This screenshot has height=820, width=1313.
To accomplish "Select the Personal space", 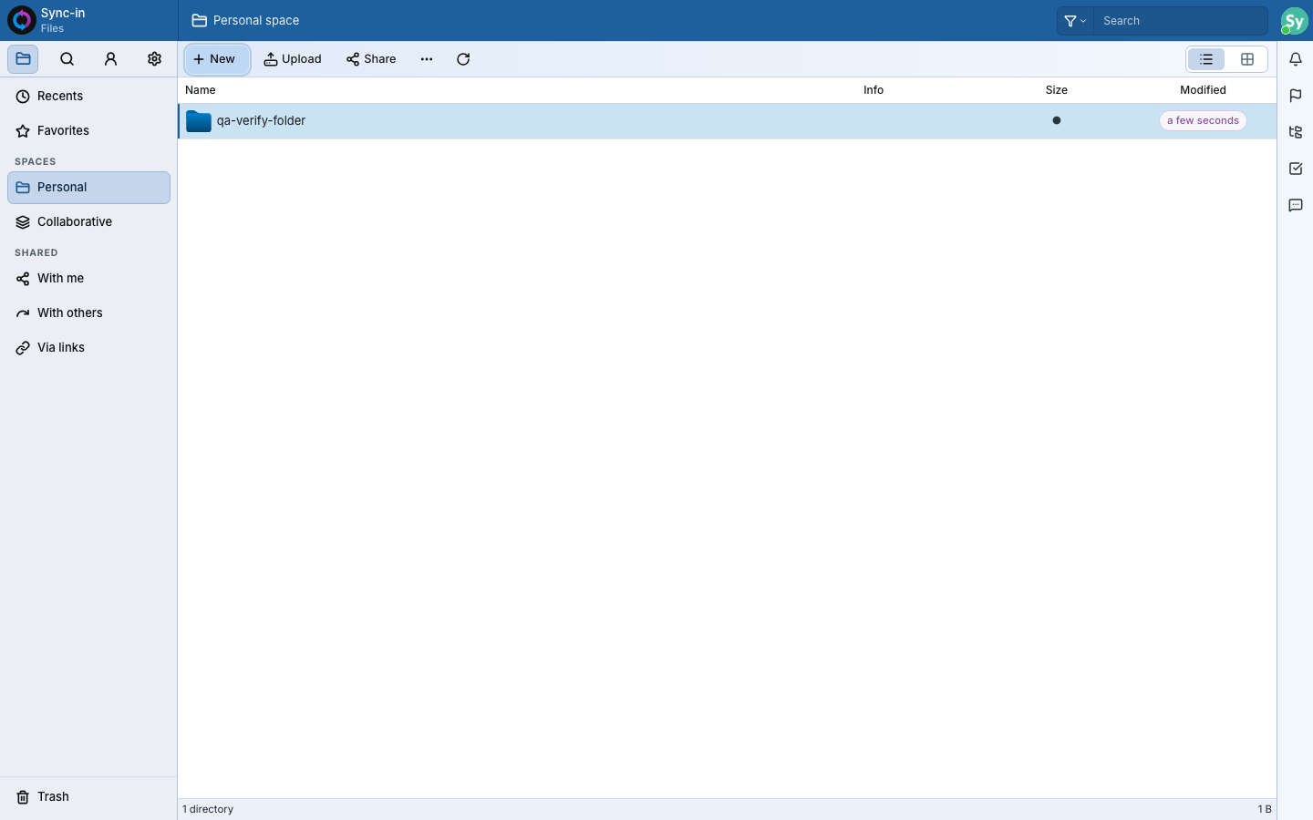I will (x=88, y=188).
